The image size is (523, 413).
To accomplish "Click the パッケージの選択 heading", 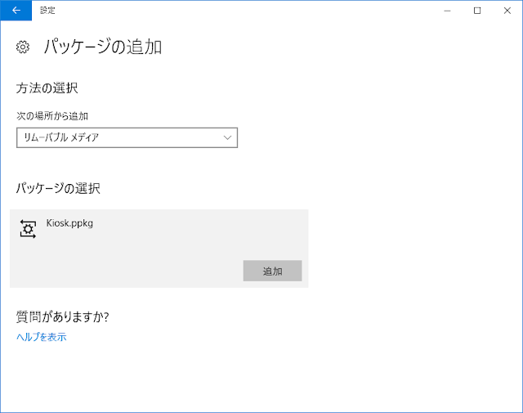I will point(58,188).
